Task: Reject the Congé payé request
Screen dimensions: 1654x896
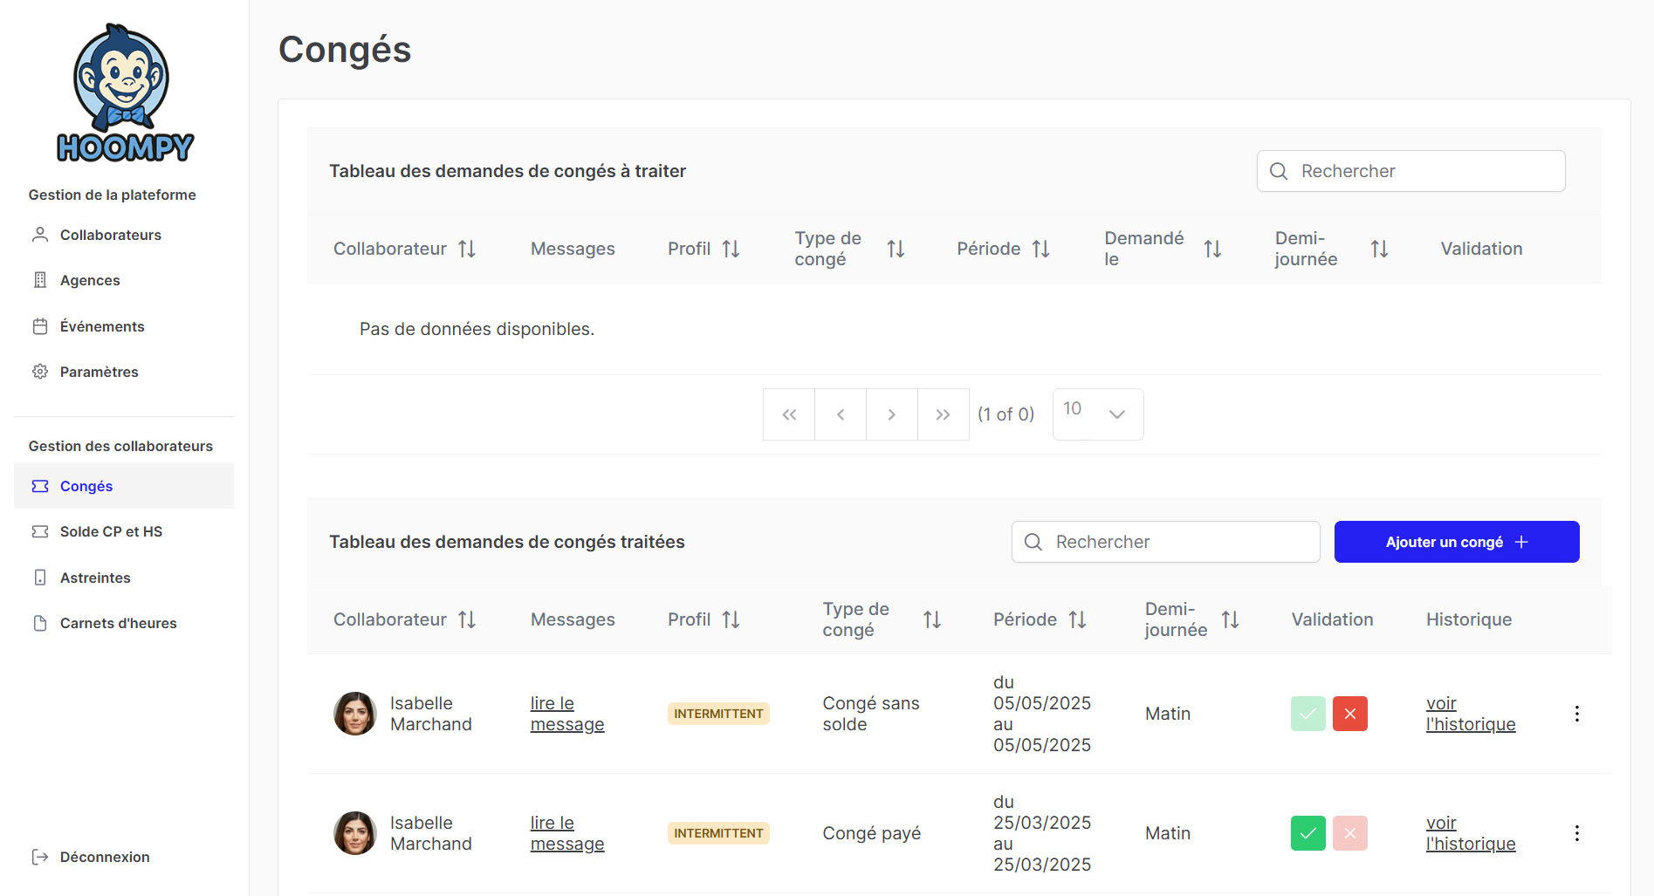Action: coord(1349,833)
